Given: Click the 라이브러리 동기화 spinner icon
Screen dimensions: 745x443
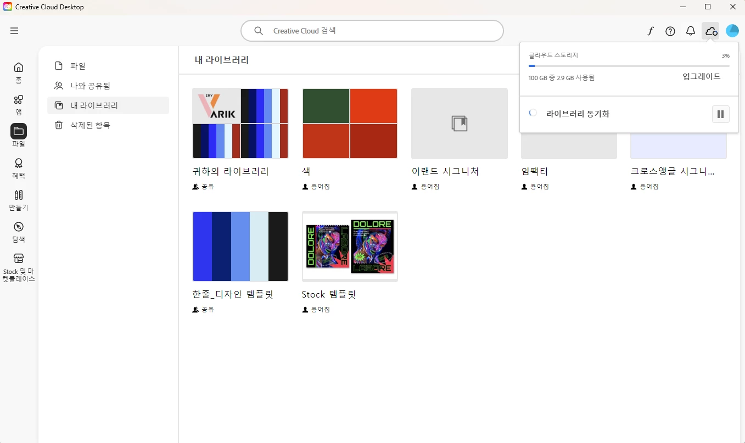Looking at the screenshot, I should (533, 113).
